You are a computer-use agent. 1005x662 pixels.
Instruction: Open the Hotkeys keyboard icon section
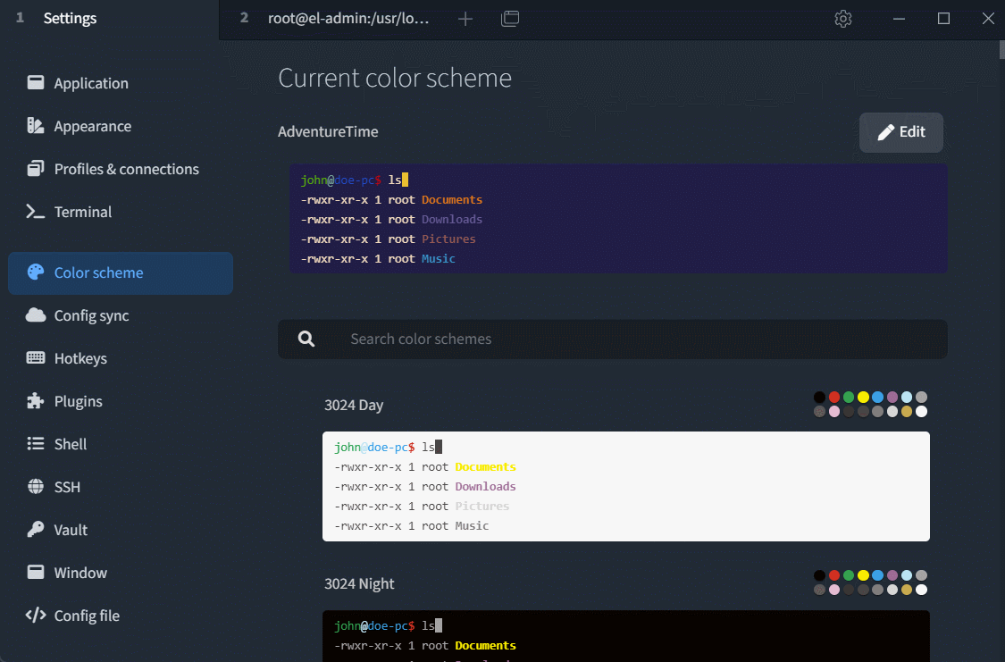(x=35, y=358)
